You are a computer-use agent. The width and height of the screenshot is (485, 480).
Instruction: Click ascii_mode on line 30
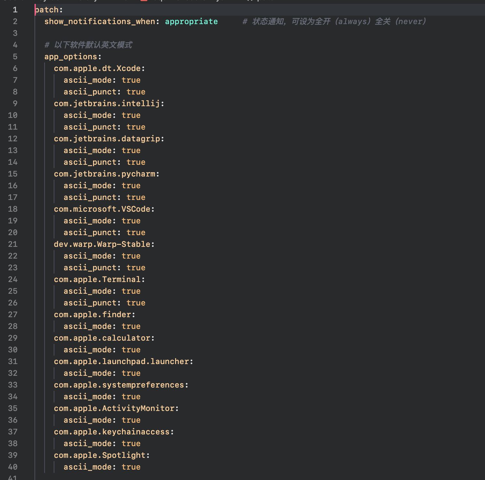coord(90,350)
